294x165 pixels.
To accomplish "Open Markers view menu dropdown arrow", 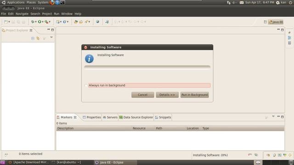I will (x=273, y=116).
